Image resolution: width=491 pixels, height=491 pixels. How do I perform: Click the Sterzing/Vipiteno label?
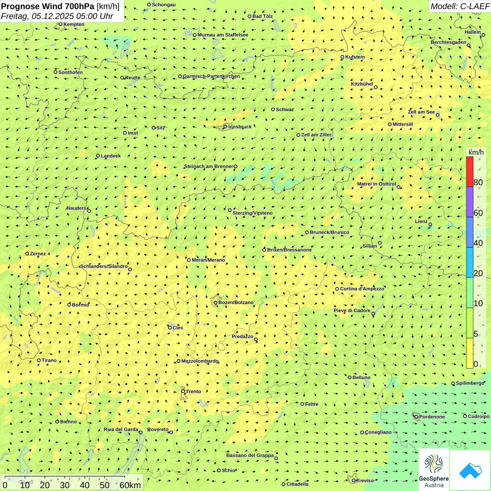[253, 213]
